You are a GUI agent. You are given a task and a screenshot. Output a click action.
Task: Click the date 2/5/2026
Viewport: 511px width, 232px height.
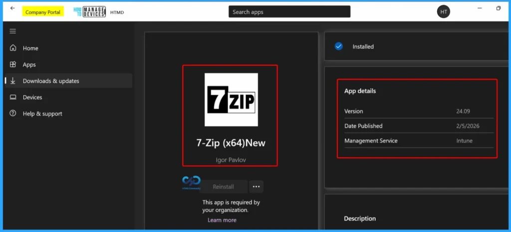pos(468,126)
